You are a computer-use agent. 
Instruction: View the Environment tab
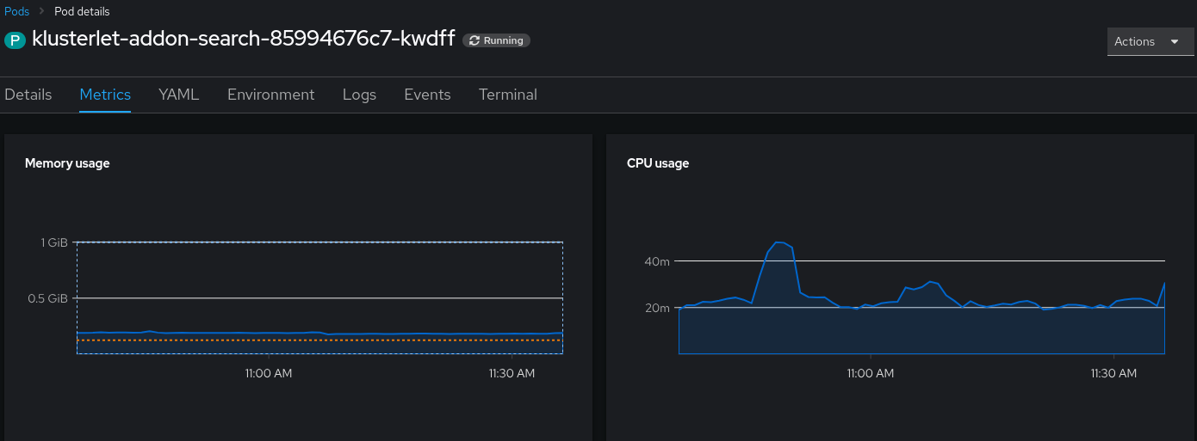click(270, 95)
